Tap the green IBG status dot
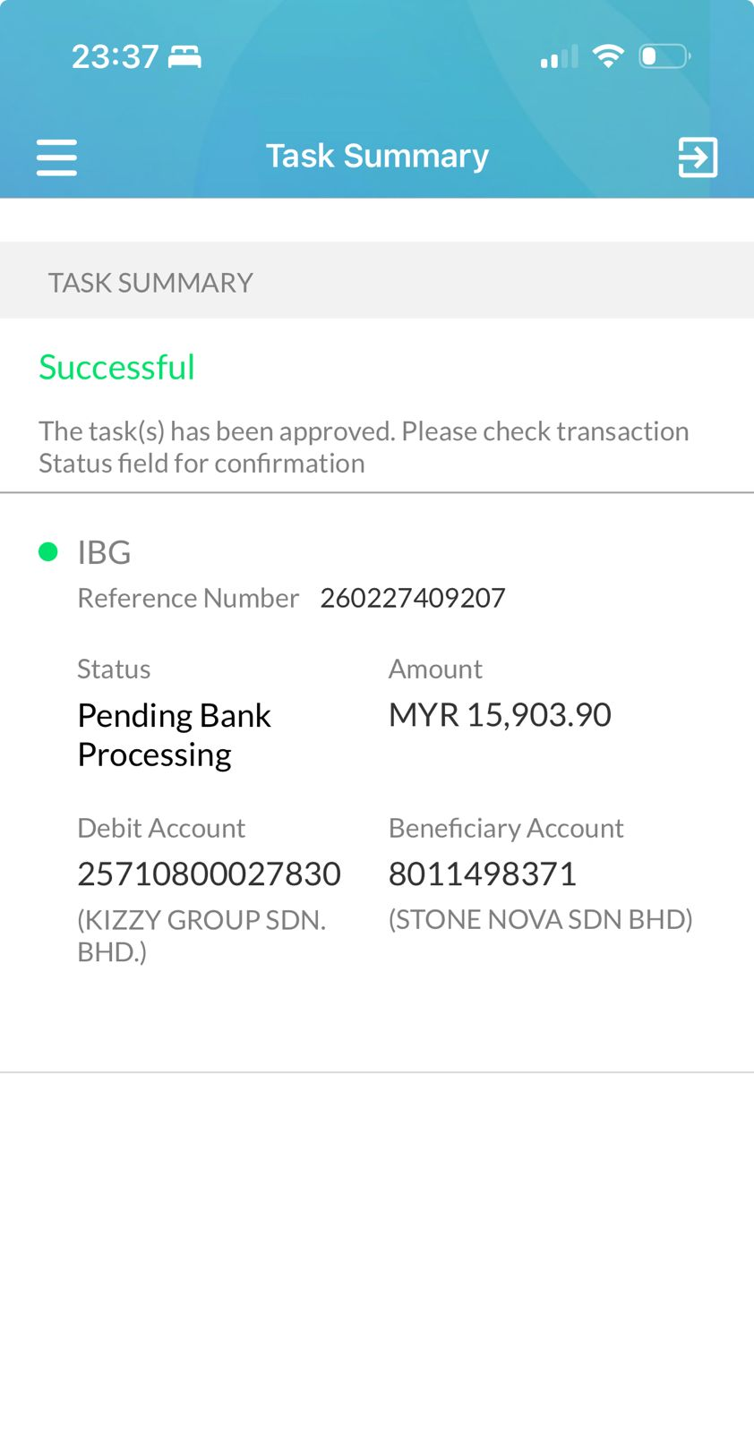The width and height of the screenshot is (754, 1432). tap(48, 552)
